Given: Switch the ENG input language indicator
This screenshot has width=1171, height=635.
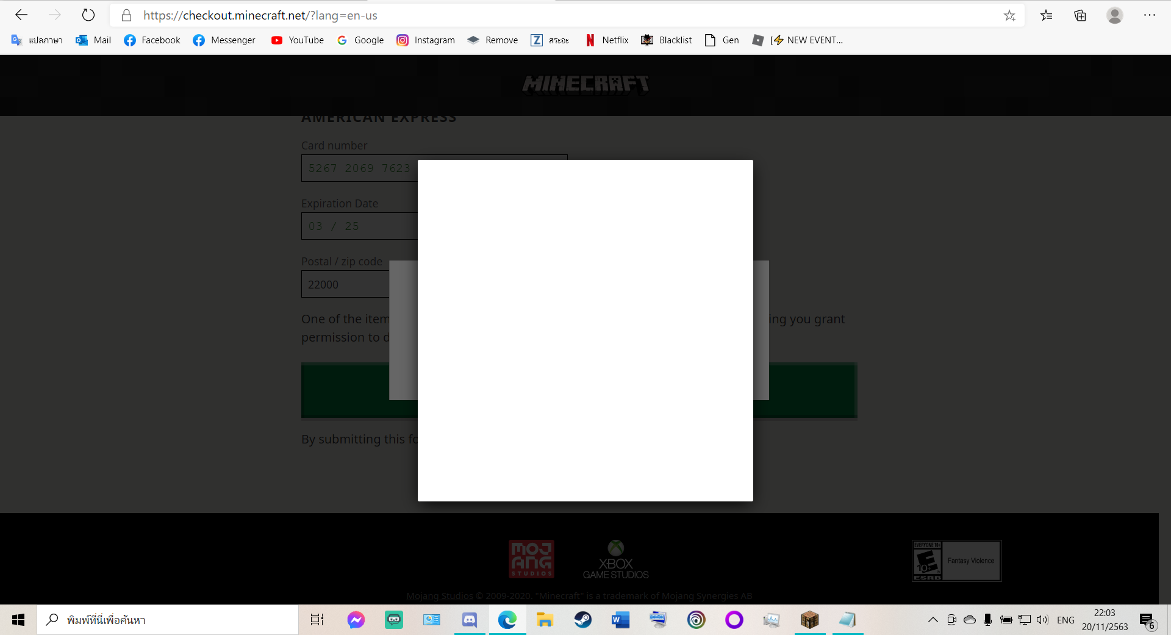Looking at the screenshot, I should (1066, 620).
